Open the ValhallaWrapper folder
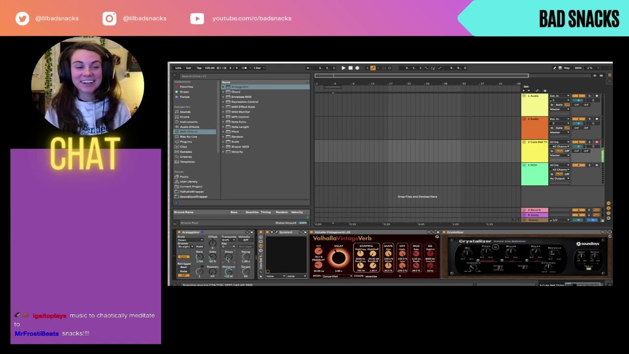Viewport: 629px width, 354px height. 192,192
